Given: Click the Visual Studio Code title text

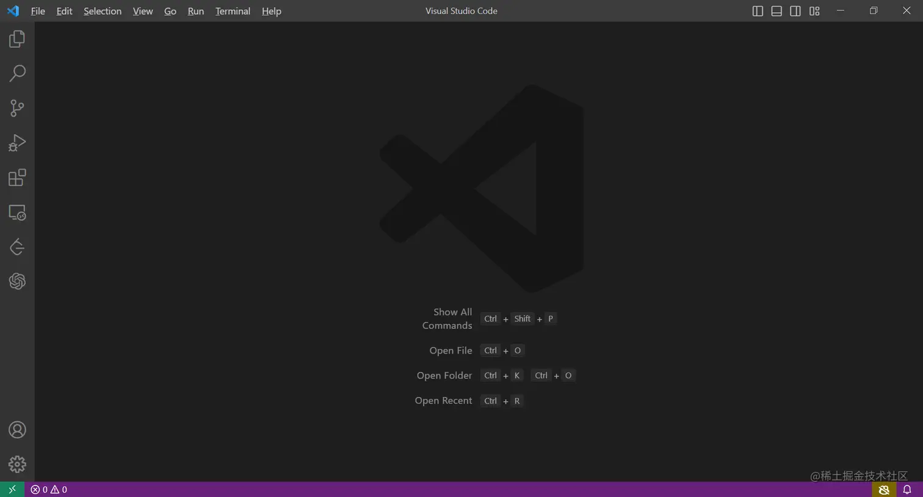Looking at the screenshot, I should 461,11.
